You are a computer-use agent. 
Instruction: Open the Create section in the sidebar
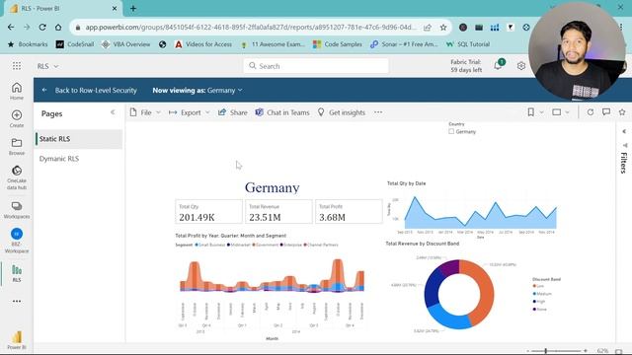coord(17,118)
